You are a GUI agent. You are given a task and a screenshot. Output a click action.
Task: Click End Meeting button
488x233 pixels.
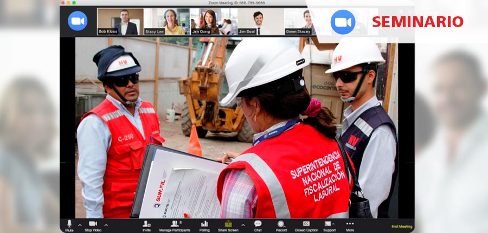coord(402,226)
